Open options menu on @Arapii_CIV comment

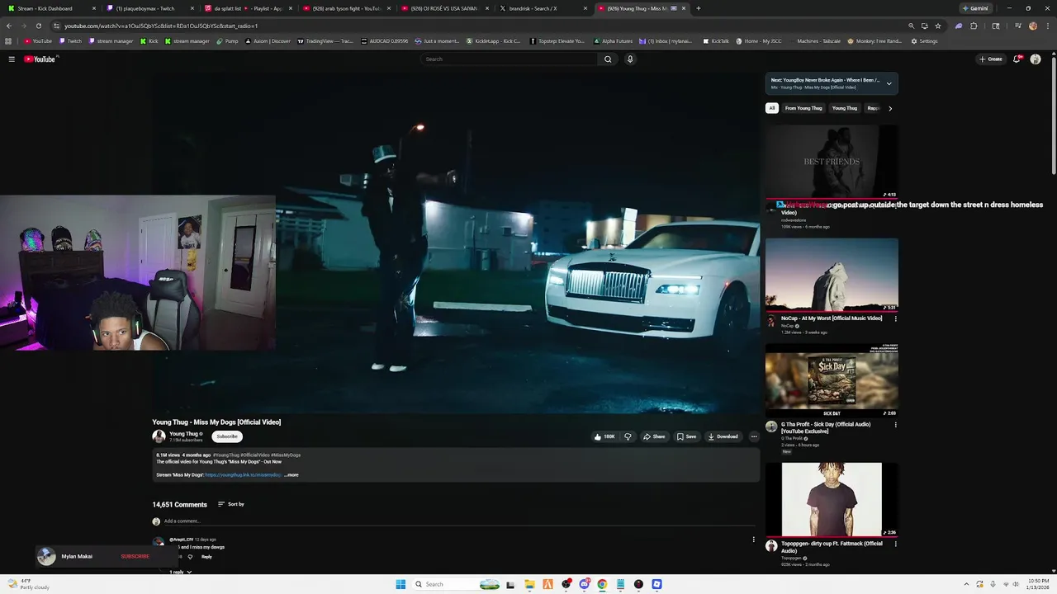753,540
